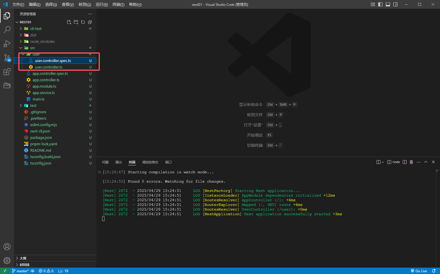Split the terminal
This screenshot has height=274, width=440.
(x=404, y=162)
